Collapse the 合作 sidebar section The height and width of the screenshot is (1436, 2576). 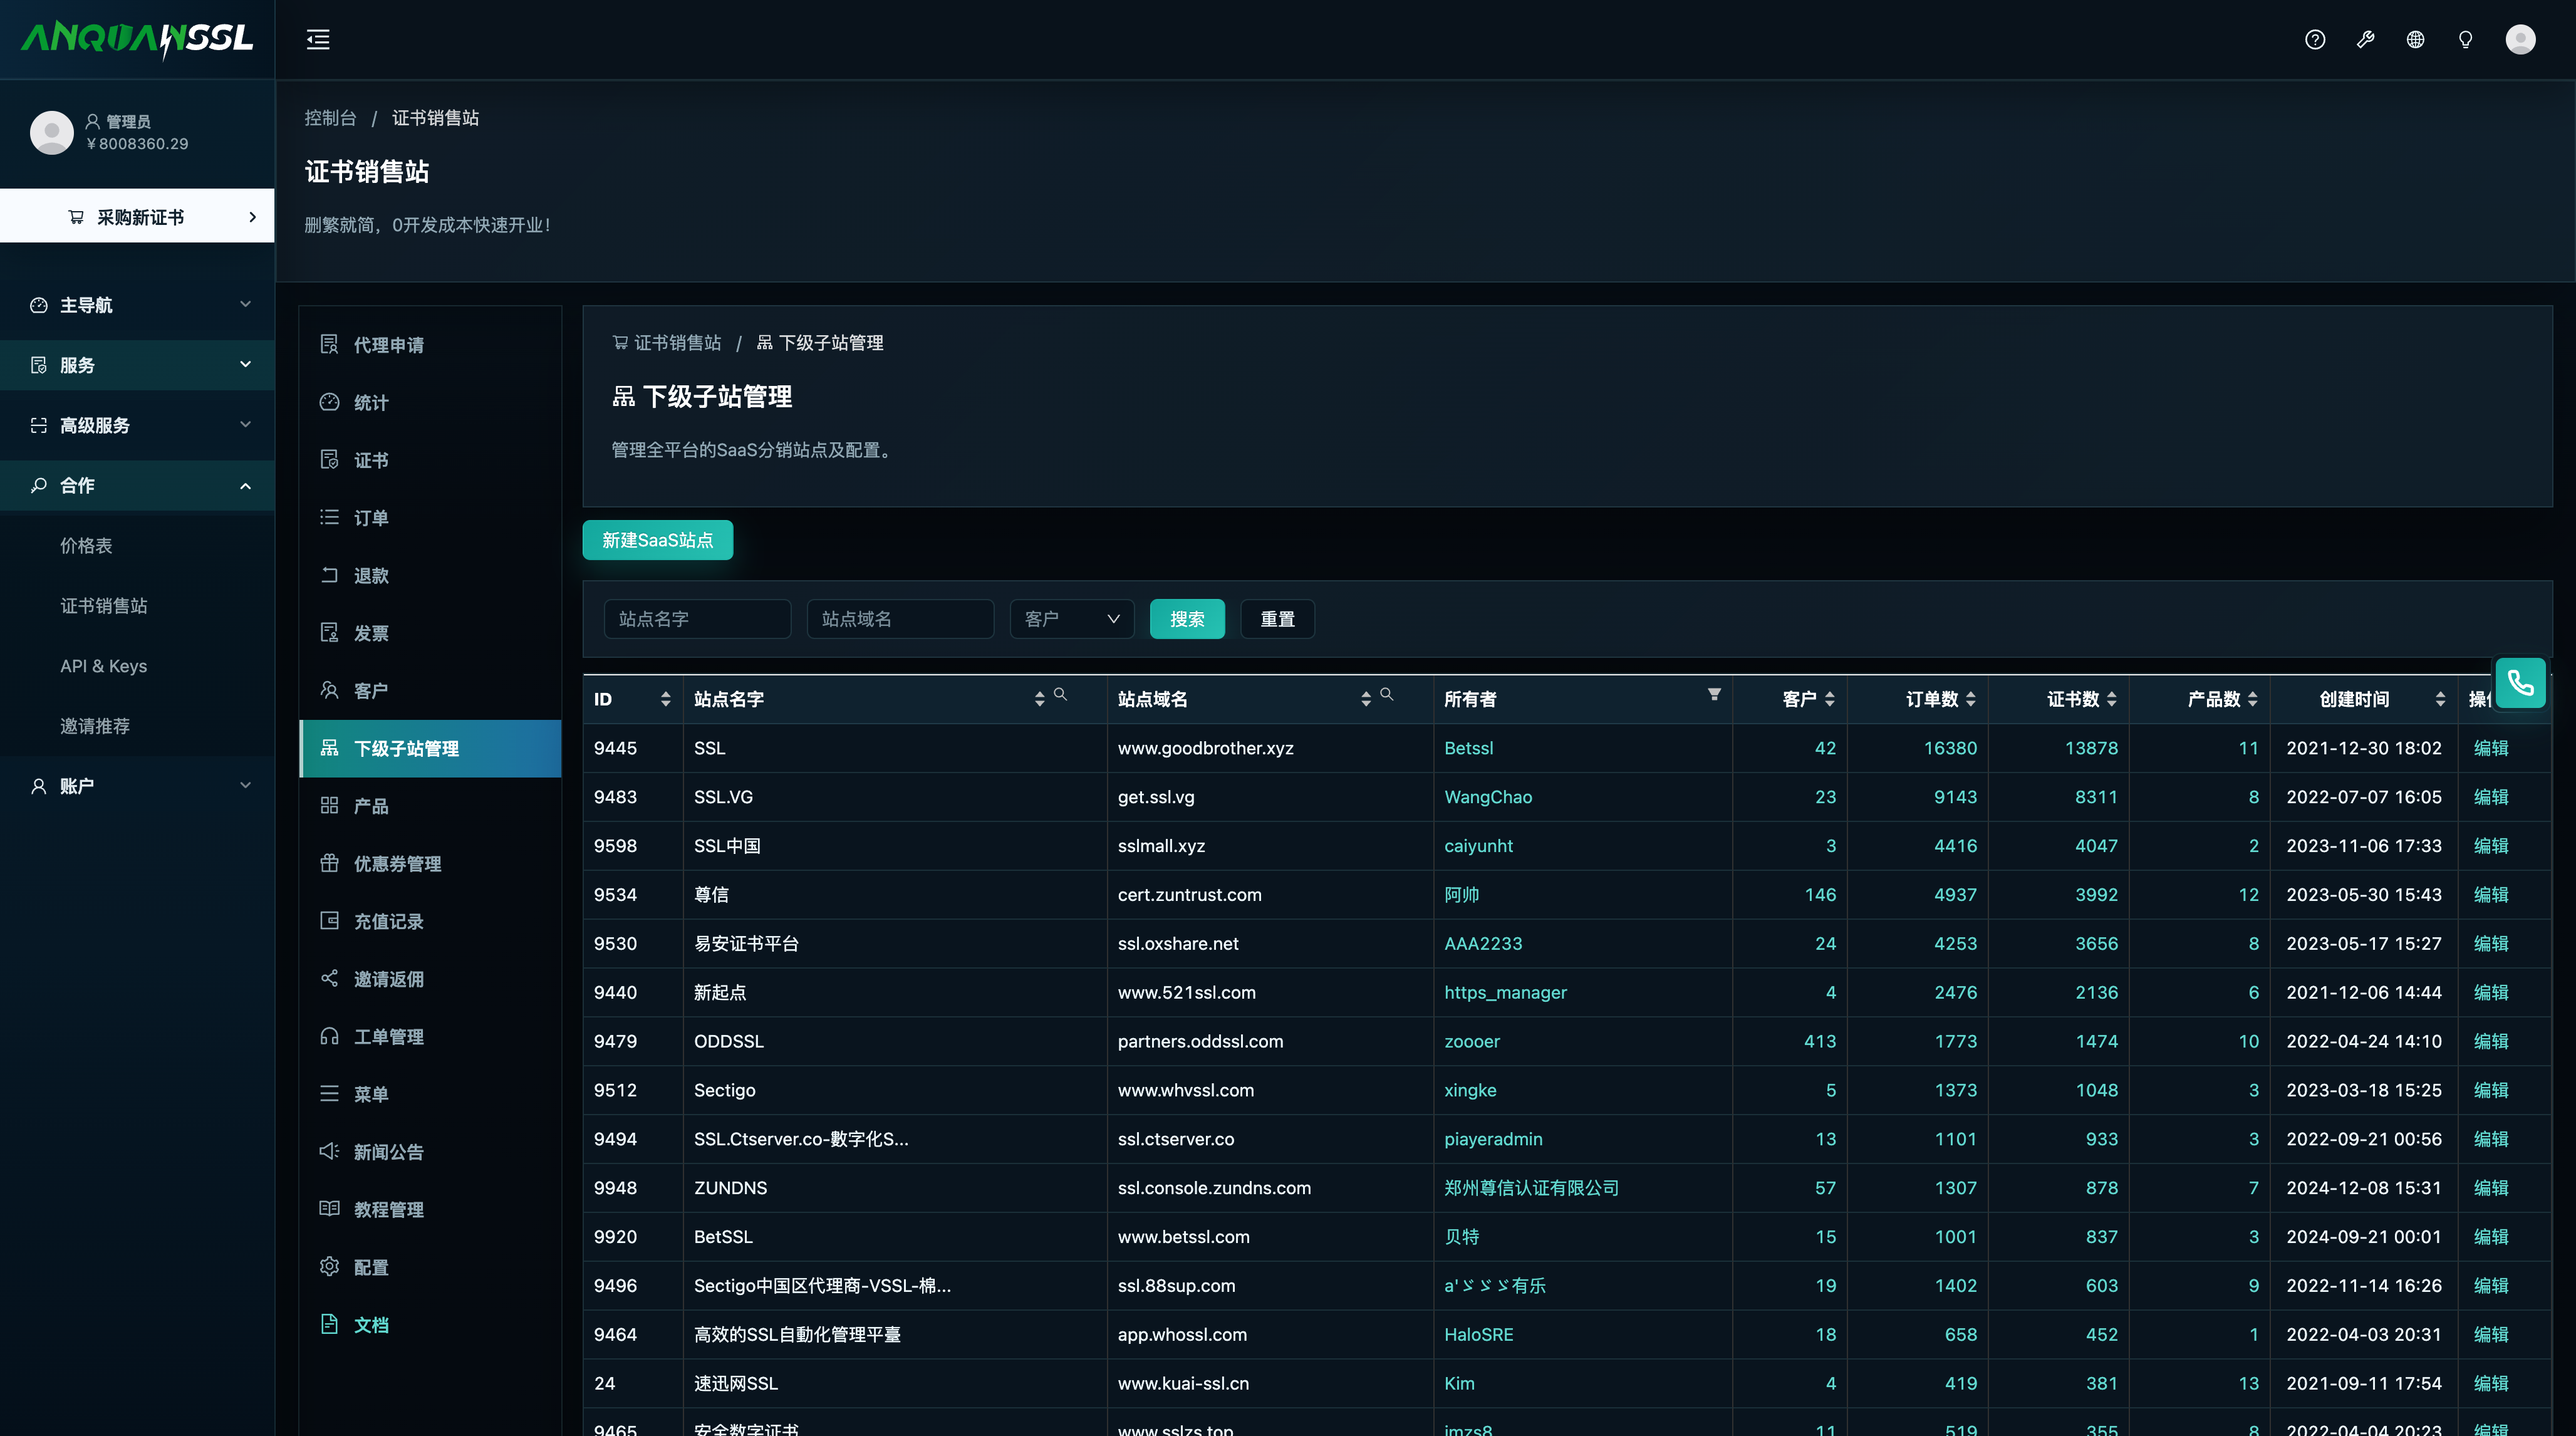pos(137,485)
